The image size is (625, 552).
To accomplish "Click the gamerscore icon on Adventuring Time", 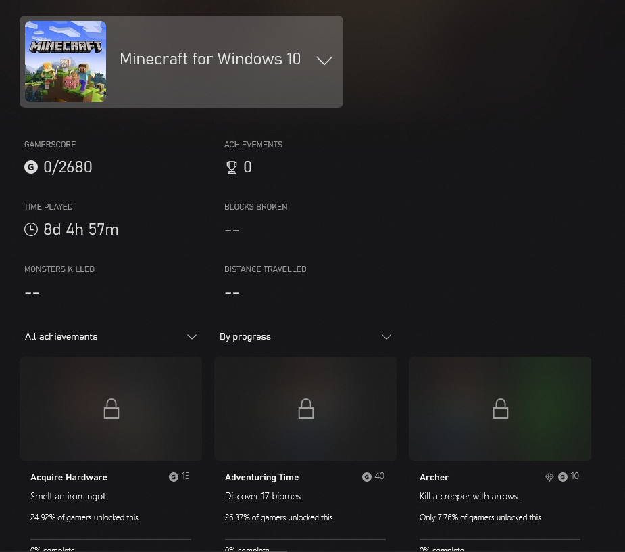I will (x=367, y=476).
